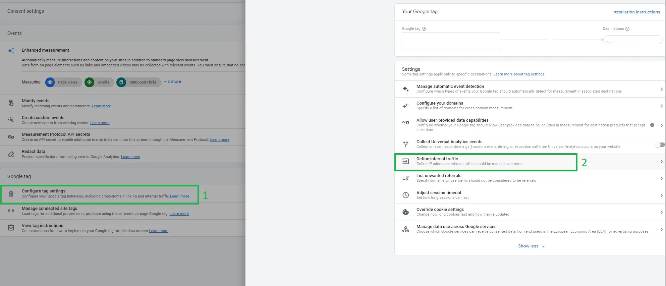Open Learn more under Modify events

(101, 106)
